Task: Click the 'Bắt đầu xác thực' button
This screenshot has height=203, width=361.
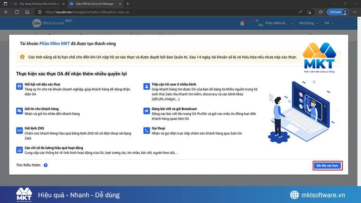Action: [x=327, y=165]
